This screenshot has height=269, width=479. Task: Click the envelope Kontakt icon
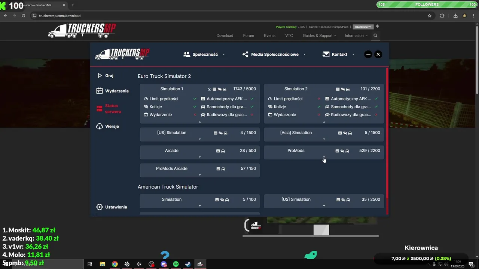click(x=326, y=54)
